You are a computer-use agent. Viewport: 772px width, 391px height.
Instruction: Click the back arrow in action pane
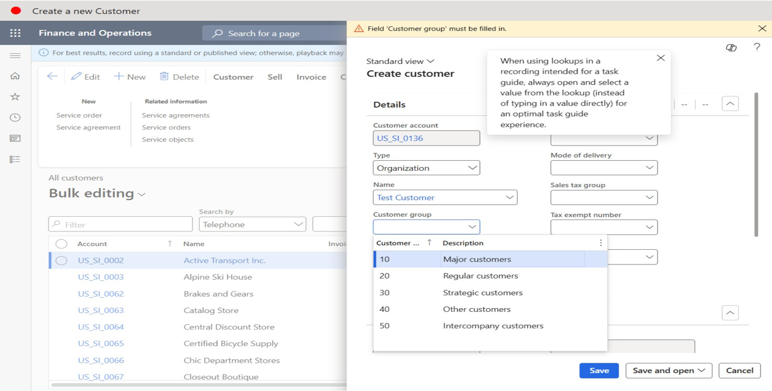pyautogui.click(x=52, y=76)
